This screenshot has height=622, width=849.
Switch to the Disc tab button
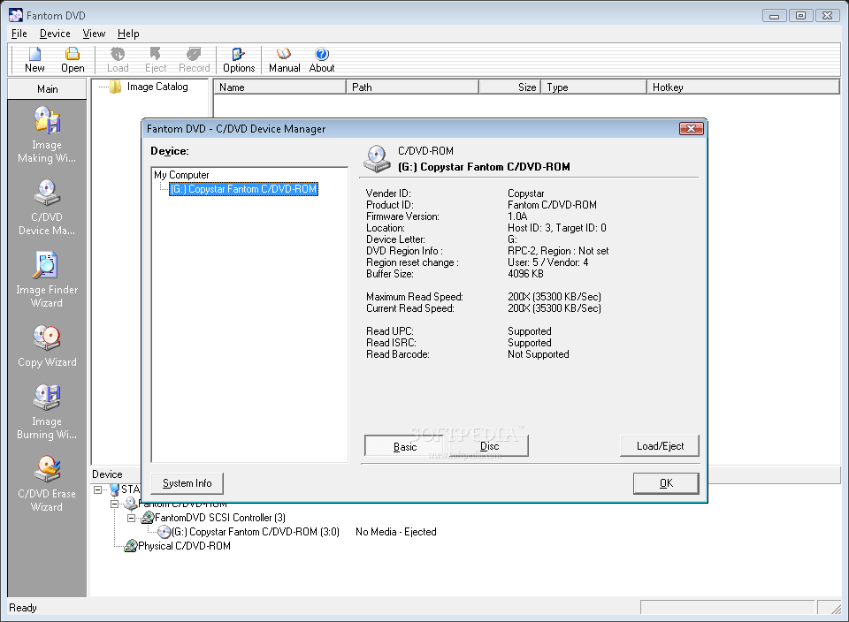(x=489, y=446)
